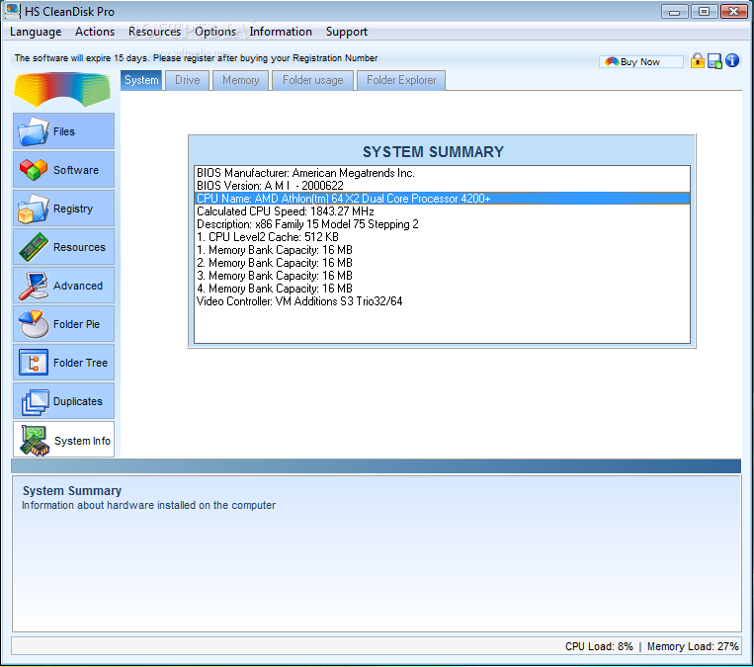Select the Registry sidebar item
Screen dimensions: 754x667
[63, 208]
